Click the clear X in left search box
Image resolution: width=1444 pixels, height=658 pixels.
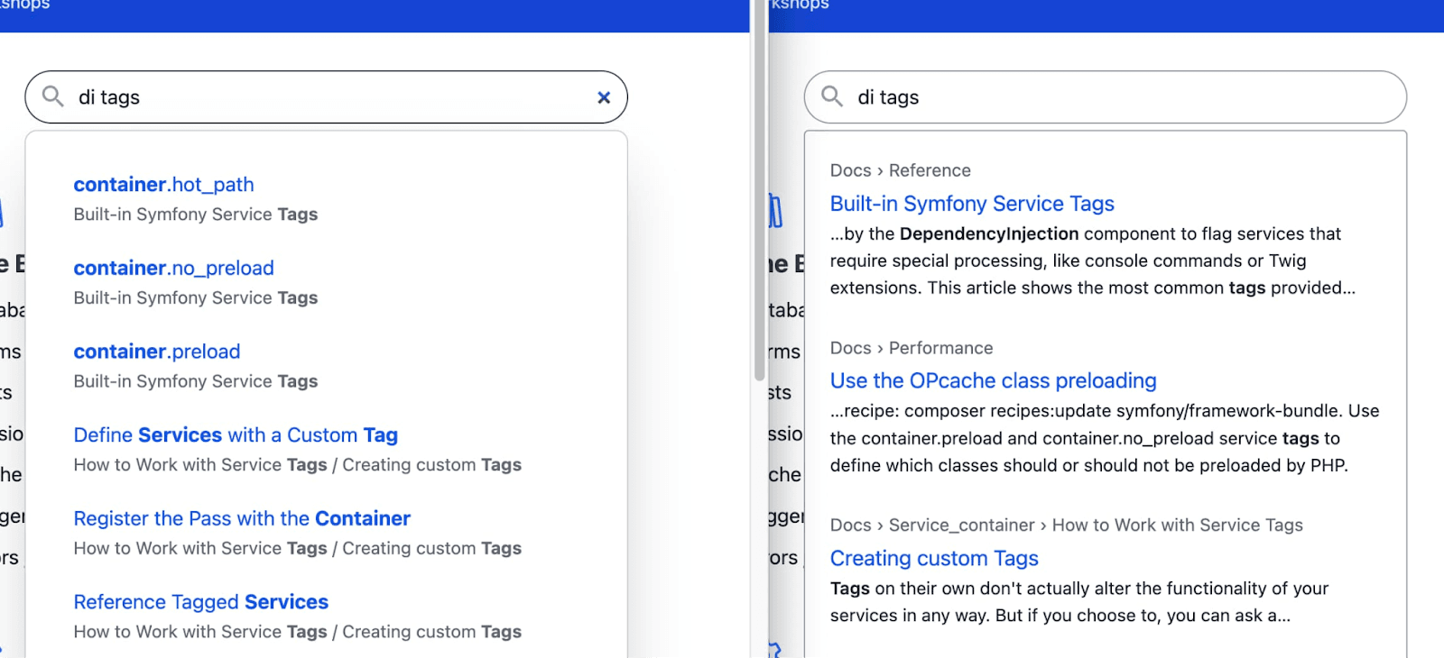point(604,97)
